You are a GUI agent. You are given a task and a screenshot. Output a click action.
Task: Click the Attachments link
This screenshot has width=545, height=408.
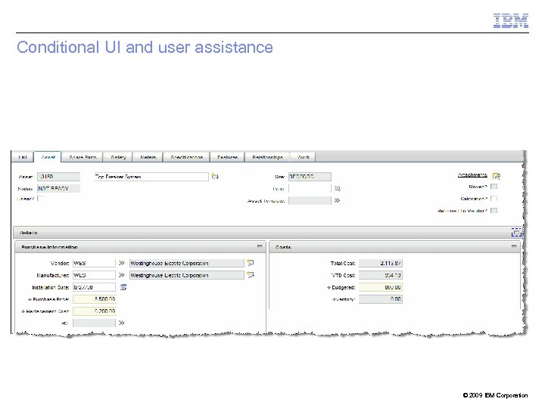[472, 175]
